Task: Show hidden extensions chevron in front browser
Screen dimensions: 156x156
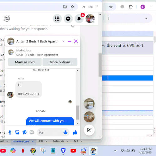Action: 84,7
